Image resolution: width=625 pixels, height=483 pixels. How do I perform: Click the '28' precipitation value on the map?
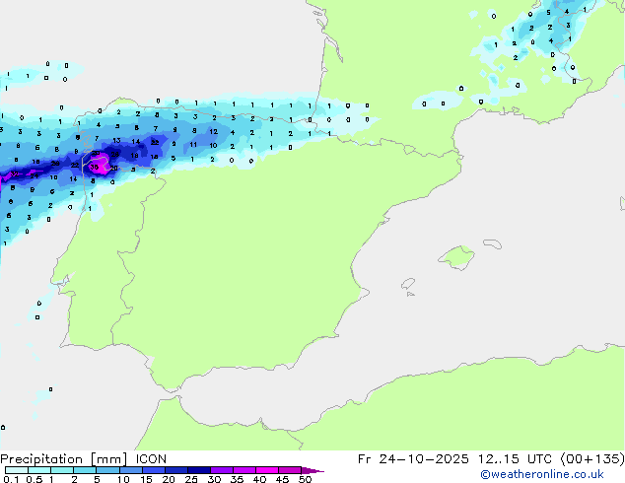tap(114, 154)
